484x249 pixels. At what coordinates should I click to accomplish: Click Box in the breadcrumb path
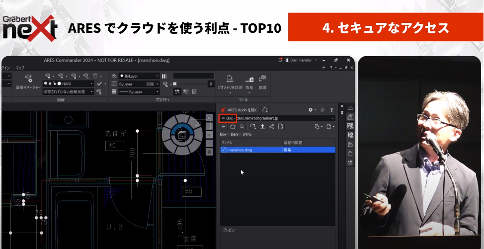(223, 134)
